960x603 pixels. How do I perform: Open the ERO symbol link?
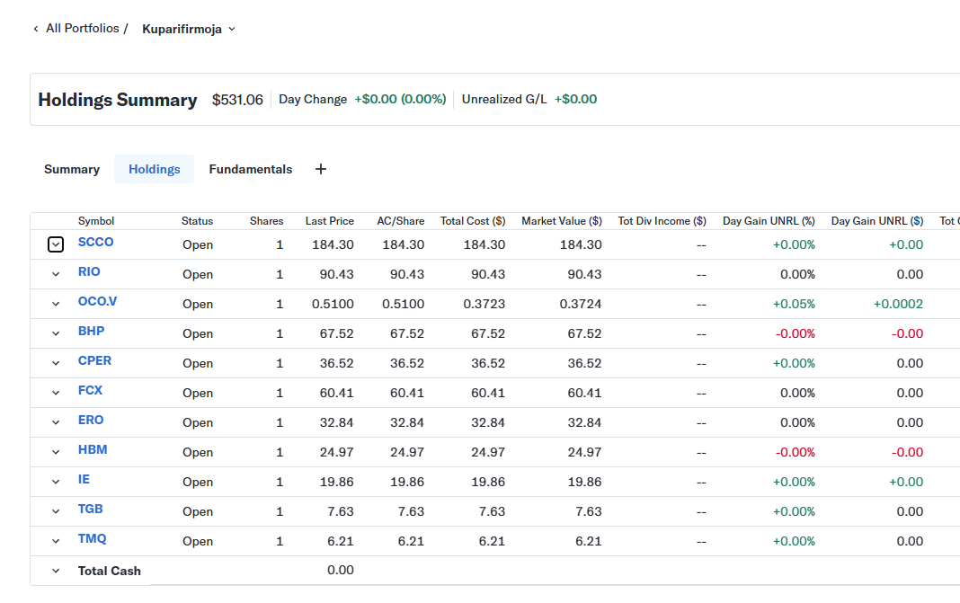(91, 420)
